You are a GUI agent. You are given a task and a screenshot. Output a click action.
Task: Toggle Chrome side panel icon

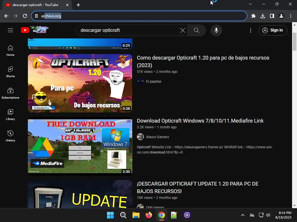[272, 16]
